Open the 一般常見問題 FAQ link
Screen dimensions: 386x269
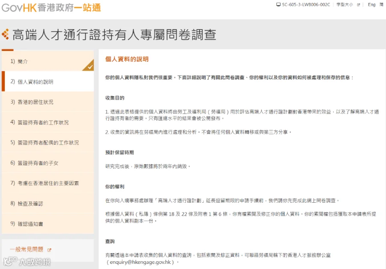pyautogui.click(x=27, y=249)
